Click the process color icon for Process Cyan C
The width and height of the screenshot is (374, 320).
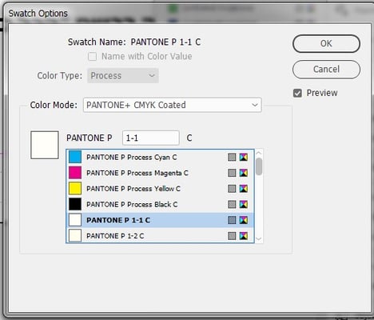(232, 157)
